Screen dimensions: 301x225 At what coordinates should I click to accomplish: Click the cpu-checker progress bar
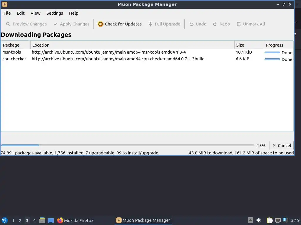[272, 59]
